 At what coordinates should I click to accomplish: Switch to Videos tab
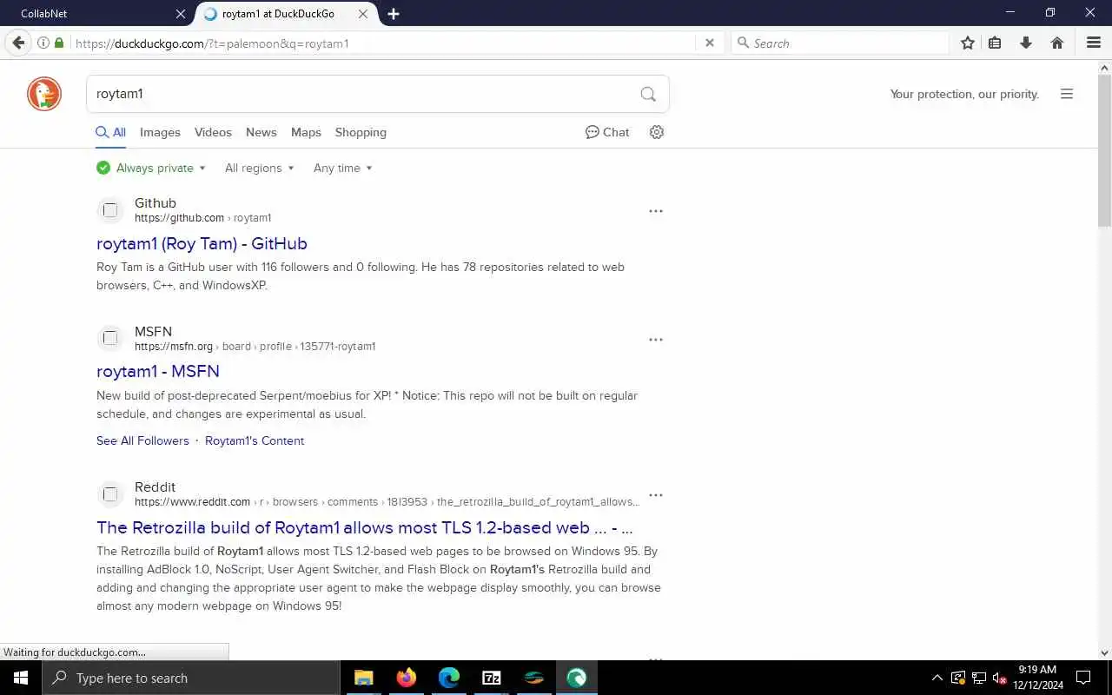(213, 132)
